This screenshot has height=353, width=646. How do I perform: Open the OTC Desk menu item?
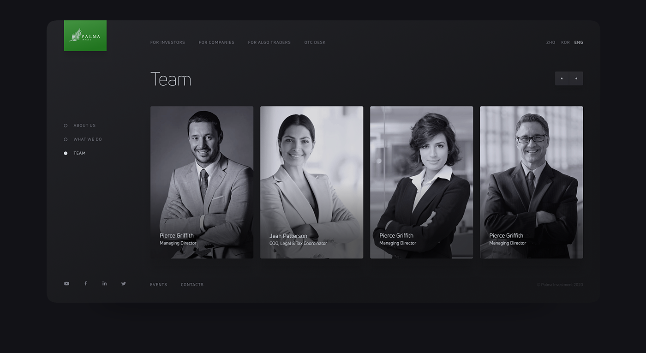coord(315,42)
